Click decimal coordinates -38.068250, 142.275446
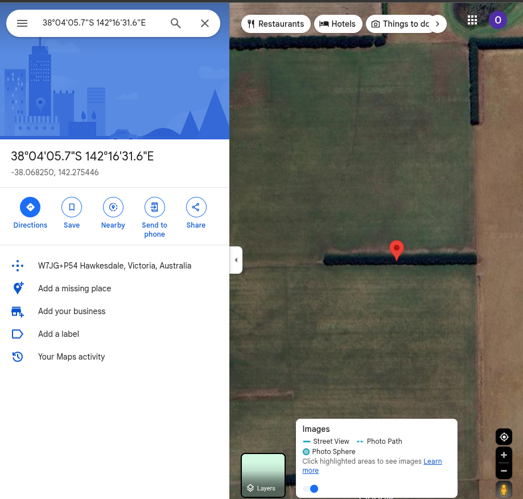 click(x=55, y=172)
